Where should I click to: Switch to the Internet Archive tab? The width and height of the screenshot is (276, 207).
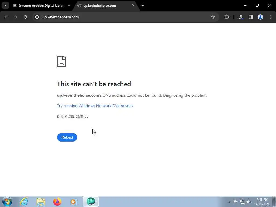[x=42, y=6]
